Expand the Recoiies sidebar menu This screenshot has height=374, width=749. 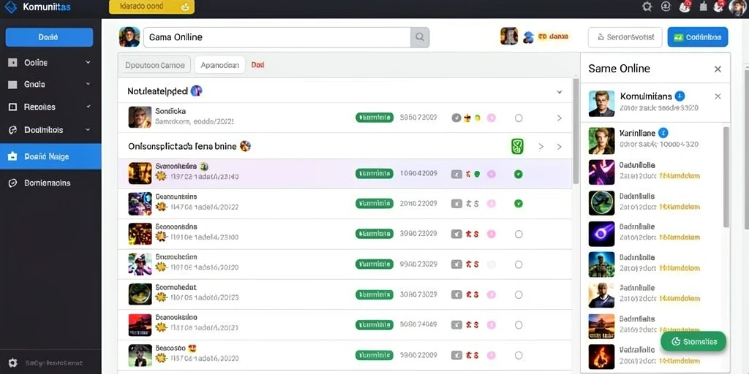(88, 107)
